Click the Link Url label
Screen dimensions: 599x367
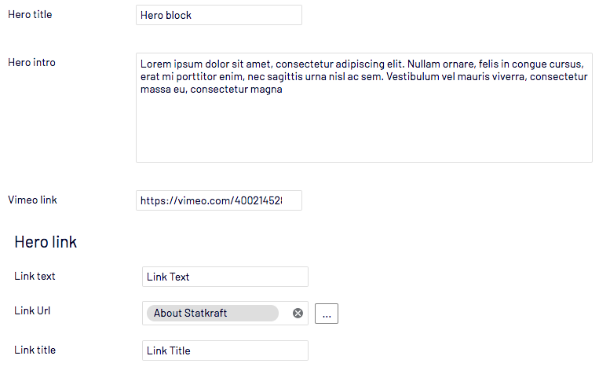pyautogui.click(x=32, y=310)
